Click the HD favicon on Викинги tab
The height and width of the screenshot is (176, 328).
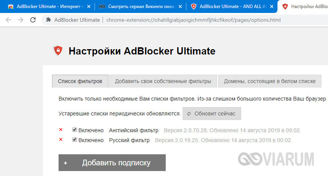pyautogui.click(x=102, y=6)
